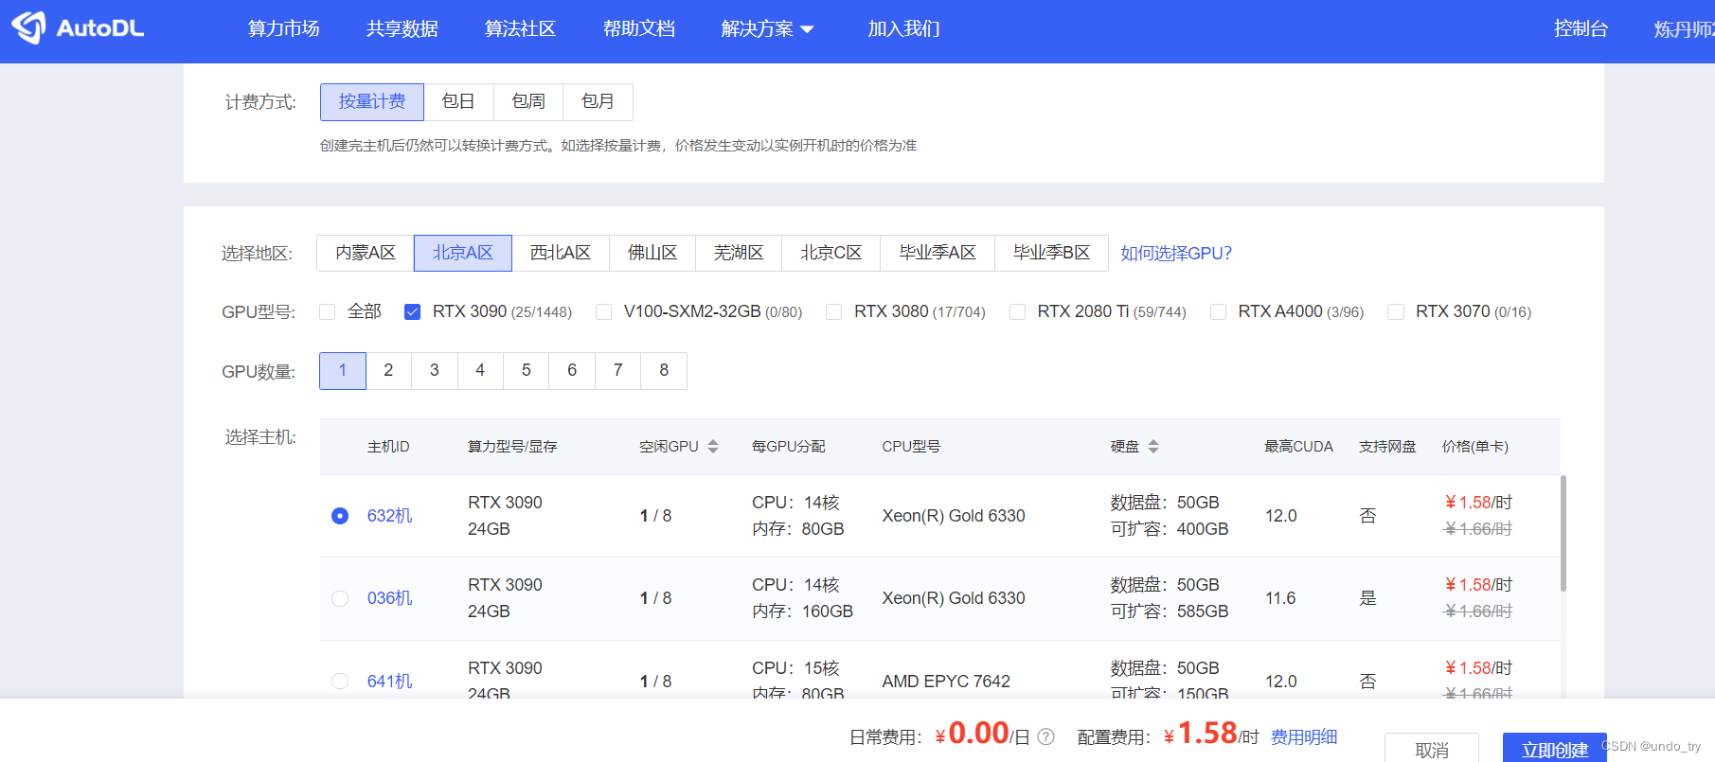Check RTX 3080 checkbox

click(833, 311)
